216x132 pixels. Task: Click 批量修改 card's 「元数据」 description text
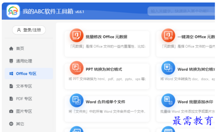pos(108,46)
